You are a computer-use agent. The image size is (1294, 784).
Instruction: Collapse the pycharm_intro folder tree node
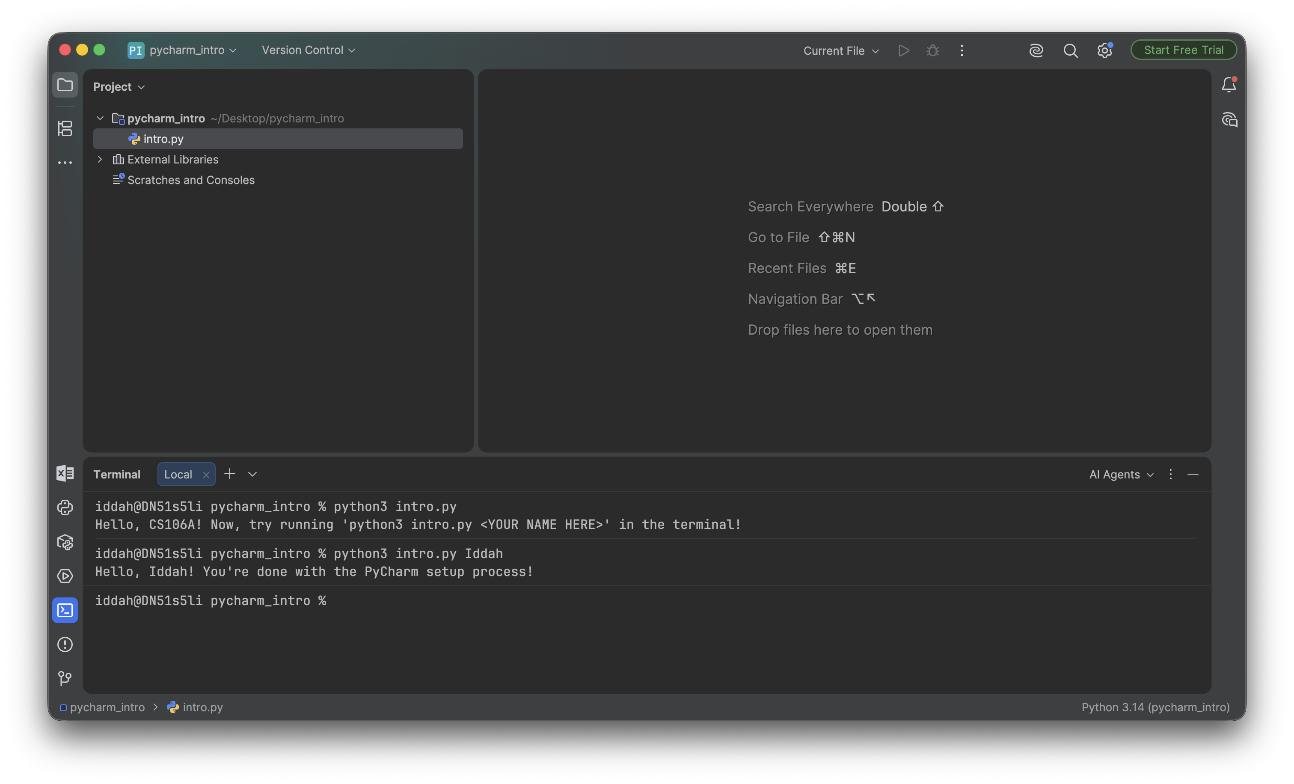point(100,118)
